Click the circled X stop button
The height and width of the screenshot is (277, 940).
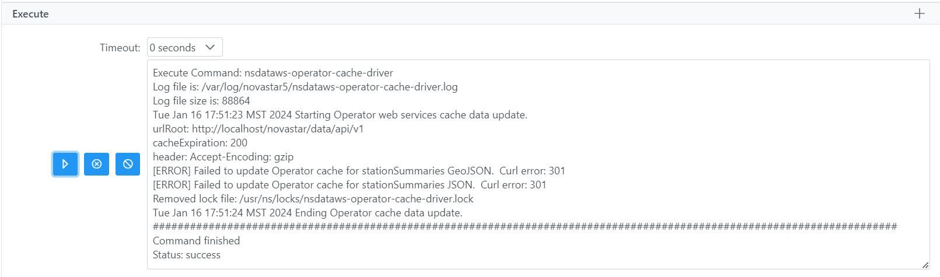click(97, 164)
